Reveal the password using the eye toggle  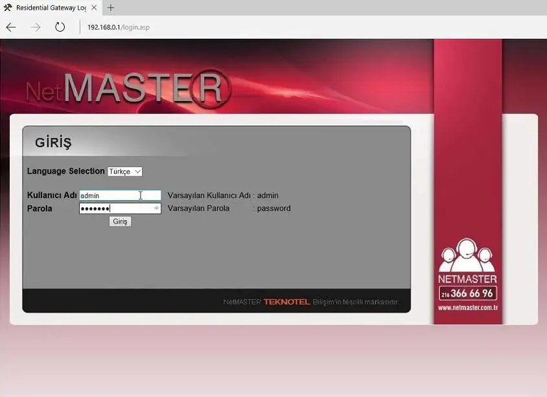(156, 209)
